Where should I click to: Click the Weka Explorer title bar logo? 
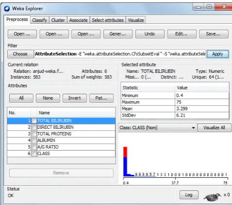pyautogui.click(x=7, y=9)
